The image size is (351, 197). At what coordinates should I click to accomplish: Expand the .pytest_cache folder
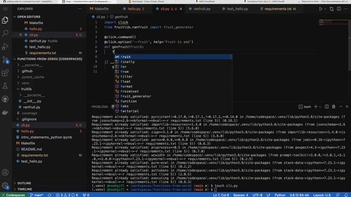33,77
